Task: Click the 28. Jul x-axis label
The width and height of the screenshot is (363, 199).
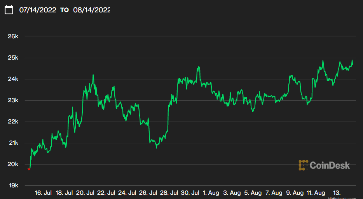Action: tap(169, 193)
